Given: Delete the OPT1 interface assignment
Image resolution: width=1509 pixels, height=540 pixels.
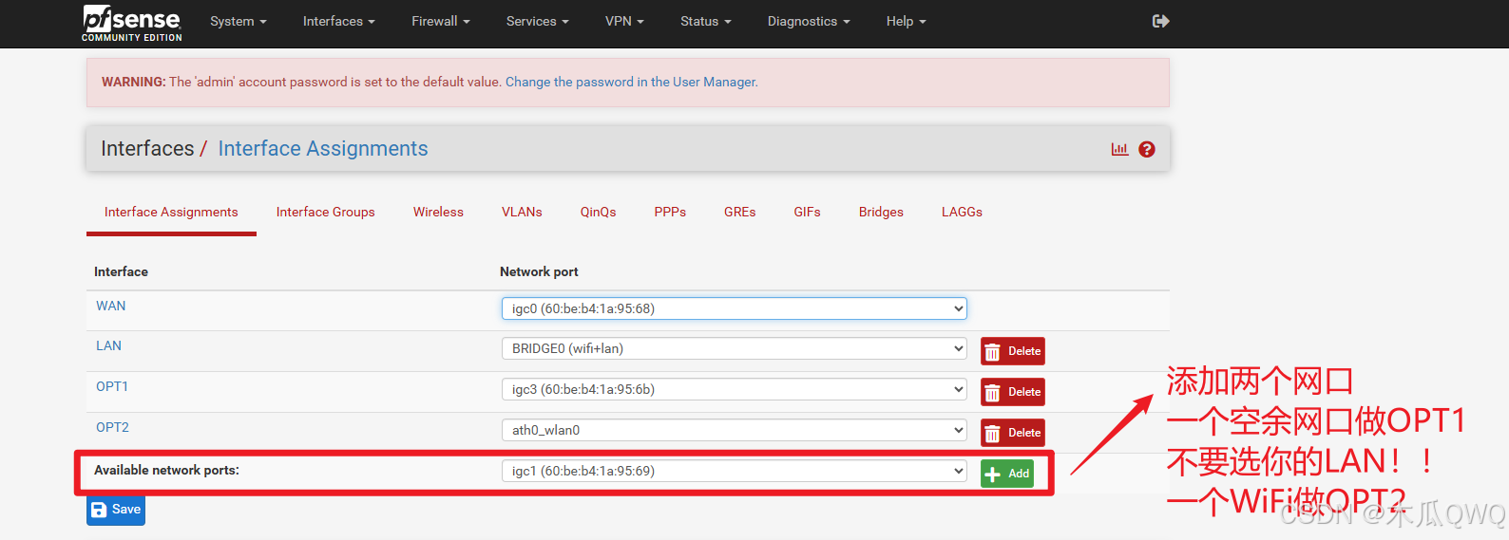Looking at the screenshot, I should pyautogui.click(x=1013, y=392).
